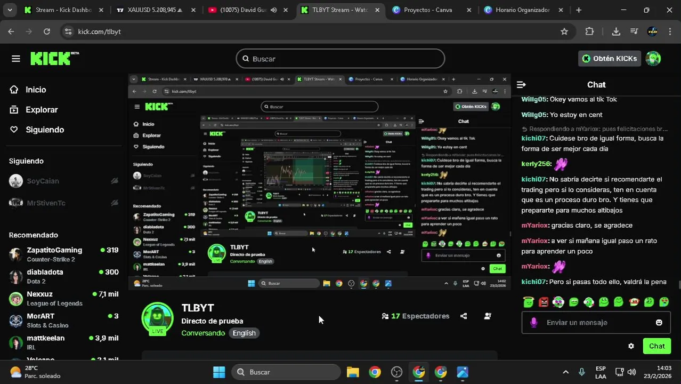Open Explorar in the sidebar
The height and width of the screenshot is (384, 681).
pos(42,110)
